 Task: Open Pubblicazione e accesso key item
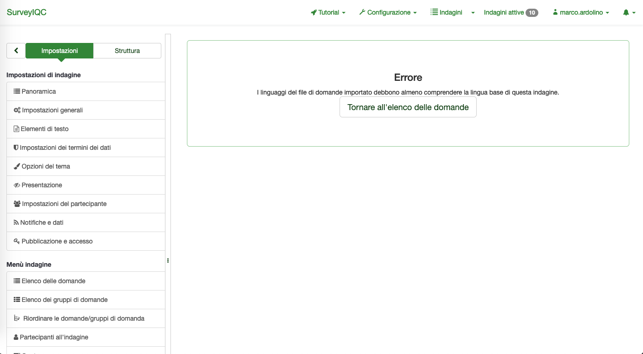click(x=57, y=241)
